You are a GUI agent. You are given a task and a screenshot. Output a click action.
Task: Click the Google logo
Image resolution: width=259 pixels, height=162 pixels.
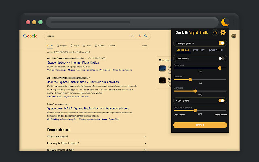[30, 36]
